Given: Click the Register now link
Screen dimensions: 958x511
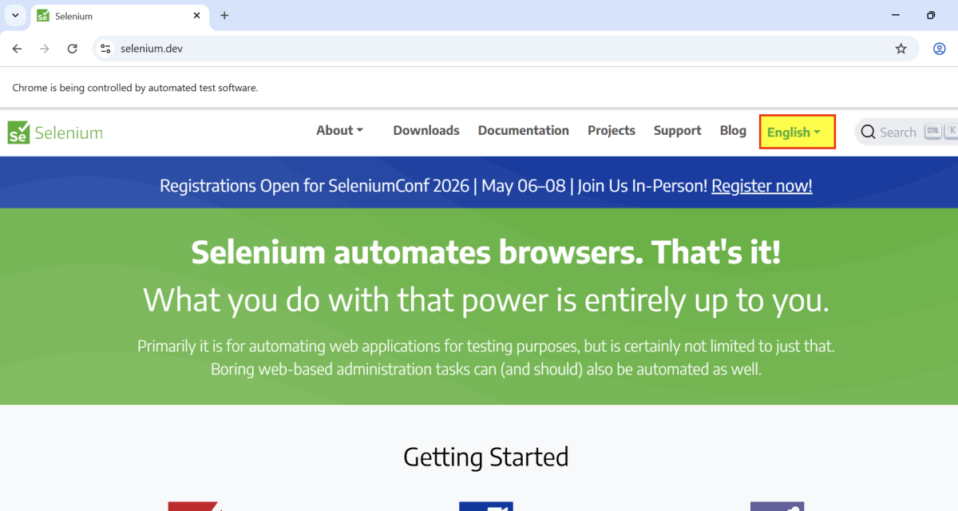Looking at the screenshot, I should tap(762, 186).
